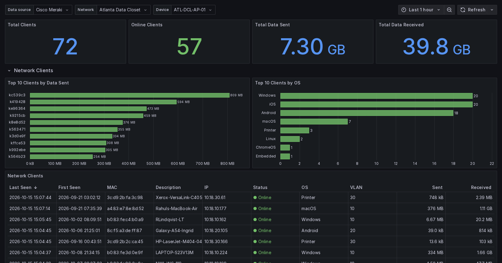Click the Total Data Received panel title
This screenshot has width=502, height=263.
point(401,25)
